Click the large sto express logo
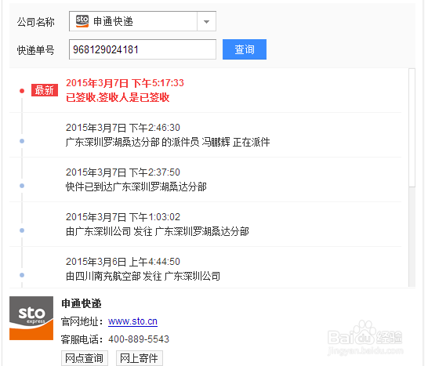The image size is (428, 366). click(31, 318)
